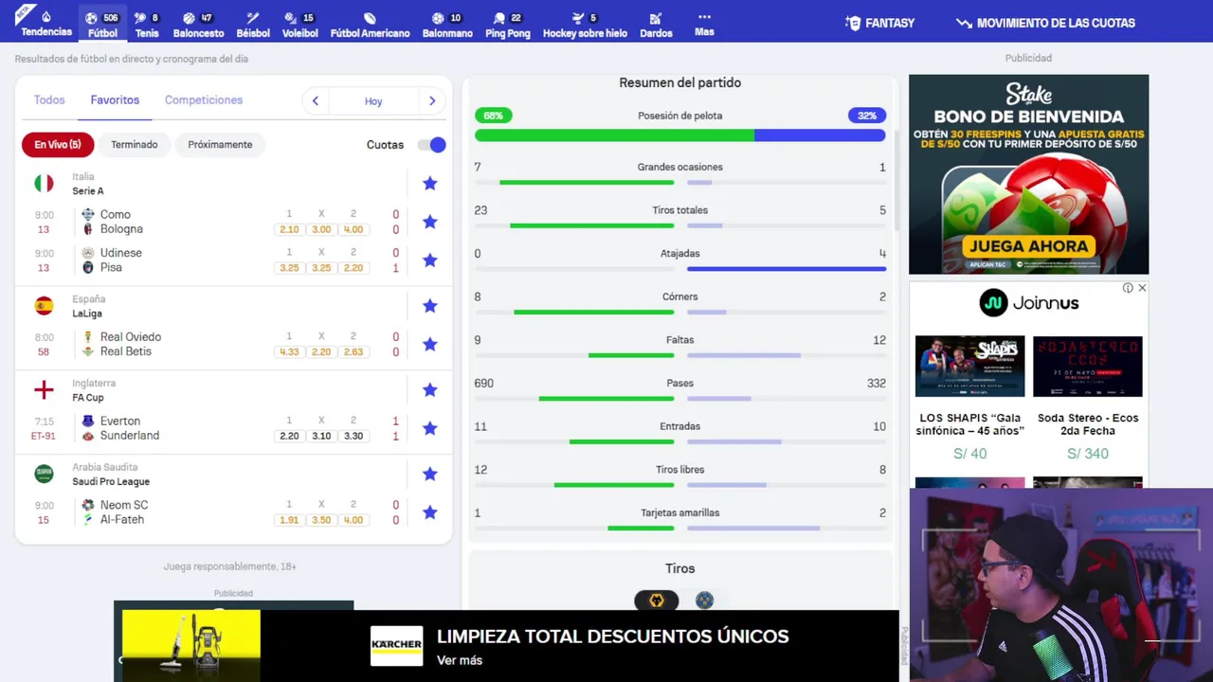Open the Inglaterra flag icon for FA Cup
The image size is (1213, 682).
[44, 389]
